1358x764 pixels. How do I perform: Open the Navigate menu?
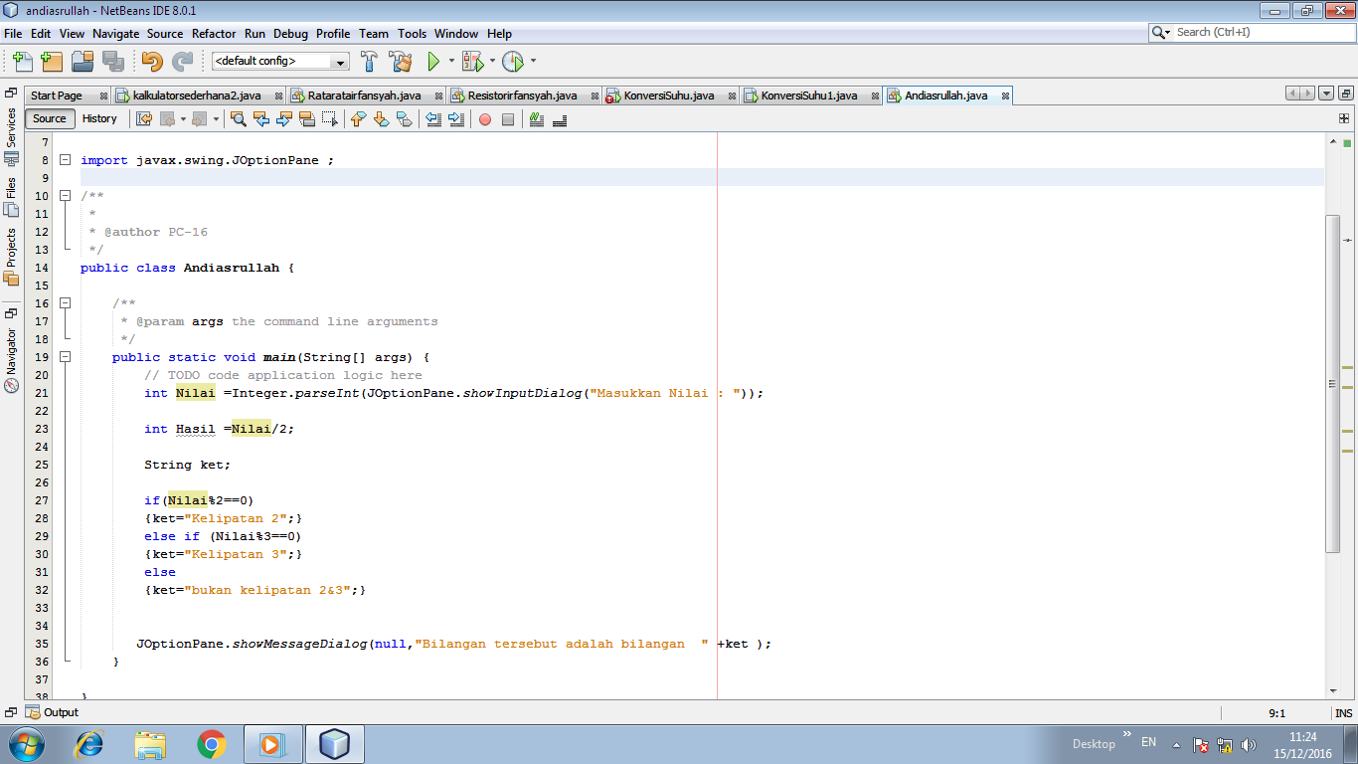click(115, 34)
